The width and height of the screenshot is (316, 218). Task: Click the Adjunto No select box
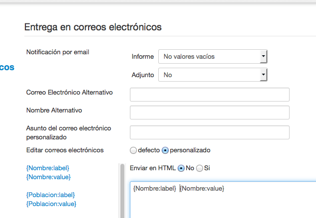point(212,75)
